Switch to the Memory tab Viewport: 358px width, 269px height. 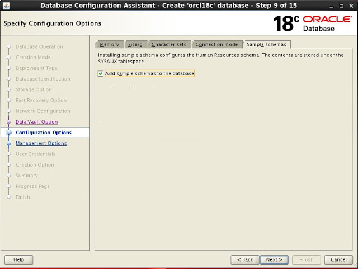point(109,44)
